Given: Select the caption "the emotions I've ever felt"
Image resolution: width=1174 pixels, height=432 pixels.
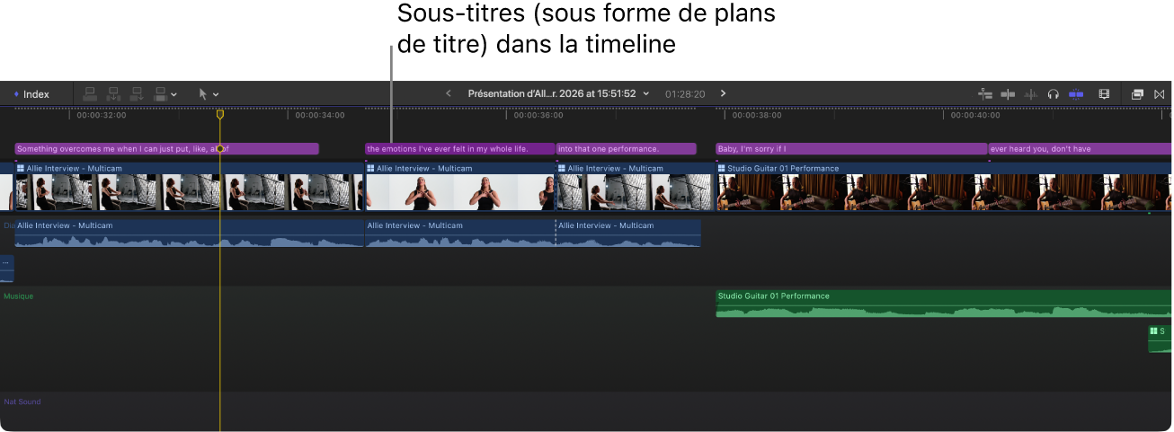Looking at the screenshot, I should click(459, 149).
